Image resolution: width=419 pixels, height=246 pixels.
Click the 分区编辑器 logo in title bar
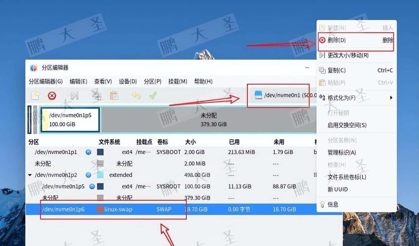(x=33, y=68)
